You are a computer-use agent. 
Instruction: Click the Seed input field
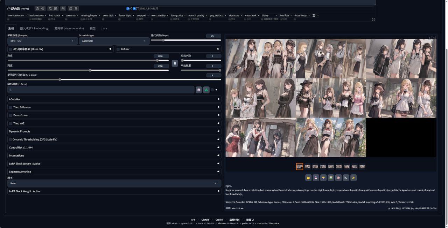[x=100, y=90]
